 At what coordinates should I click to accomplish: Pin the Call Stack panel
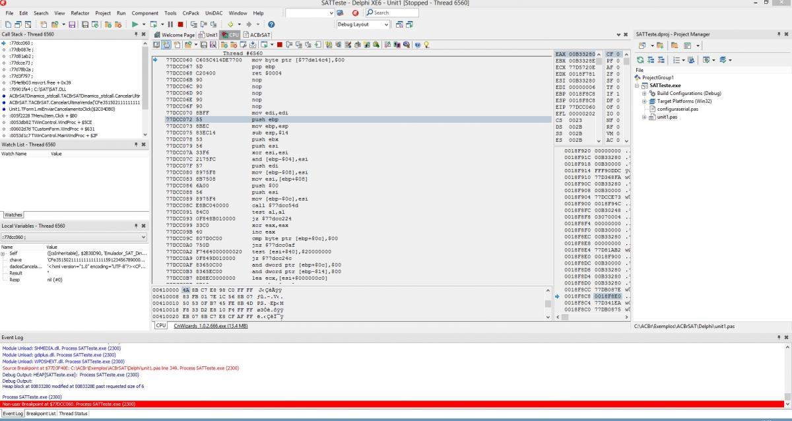click(136, 34)
